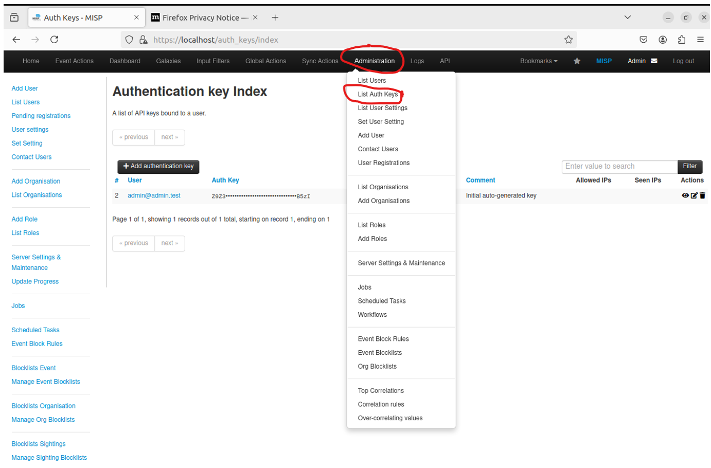Image resolution: width=711 pixels, height=468 pixels.
Task: Edit the admin@admin.test auth key
Action: [694, 195]
